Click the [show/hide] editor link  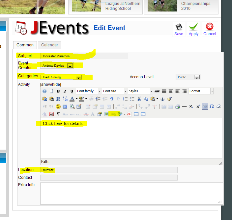coord(50,85)
